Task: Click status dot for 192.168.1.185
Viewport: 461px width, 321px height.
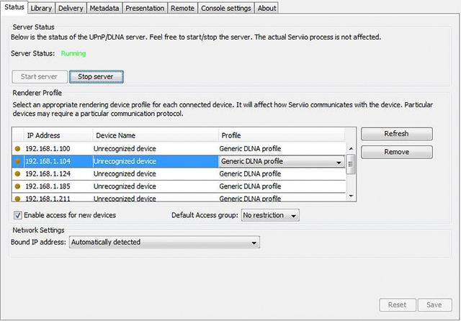Action: tap(18, 186)
